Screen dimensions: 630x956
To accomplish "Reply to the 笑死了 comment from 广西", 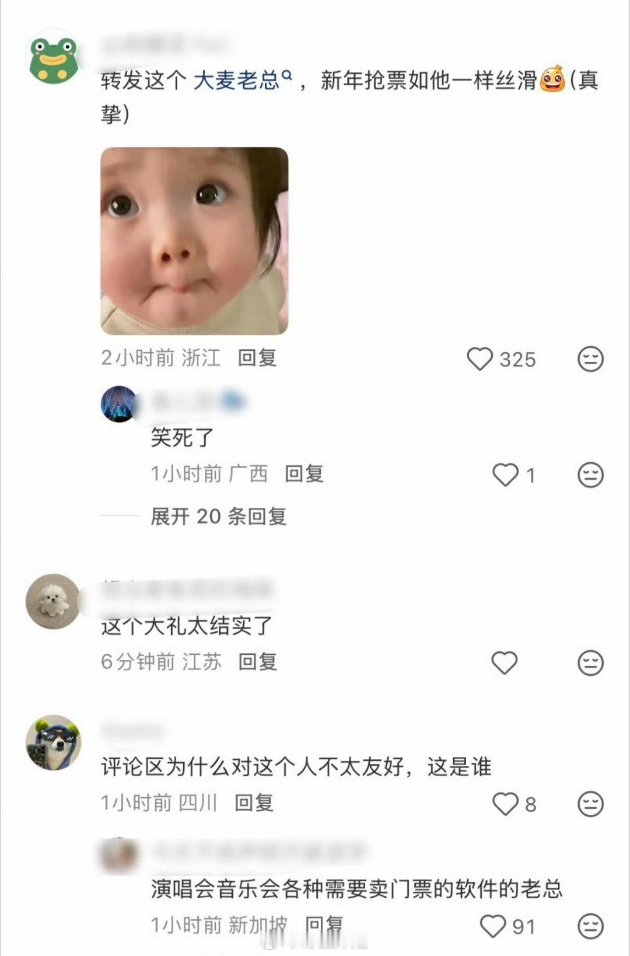I will click(304, 474).
